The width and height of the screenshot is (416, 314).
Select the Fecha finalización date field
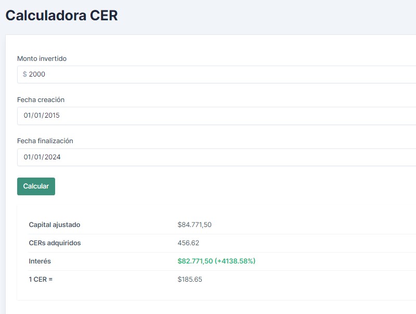[x=208, y=157]
